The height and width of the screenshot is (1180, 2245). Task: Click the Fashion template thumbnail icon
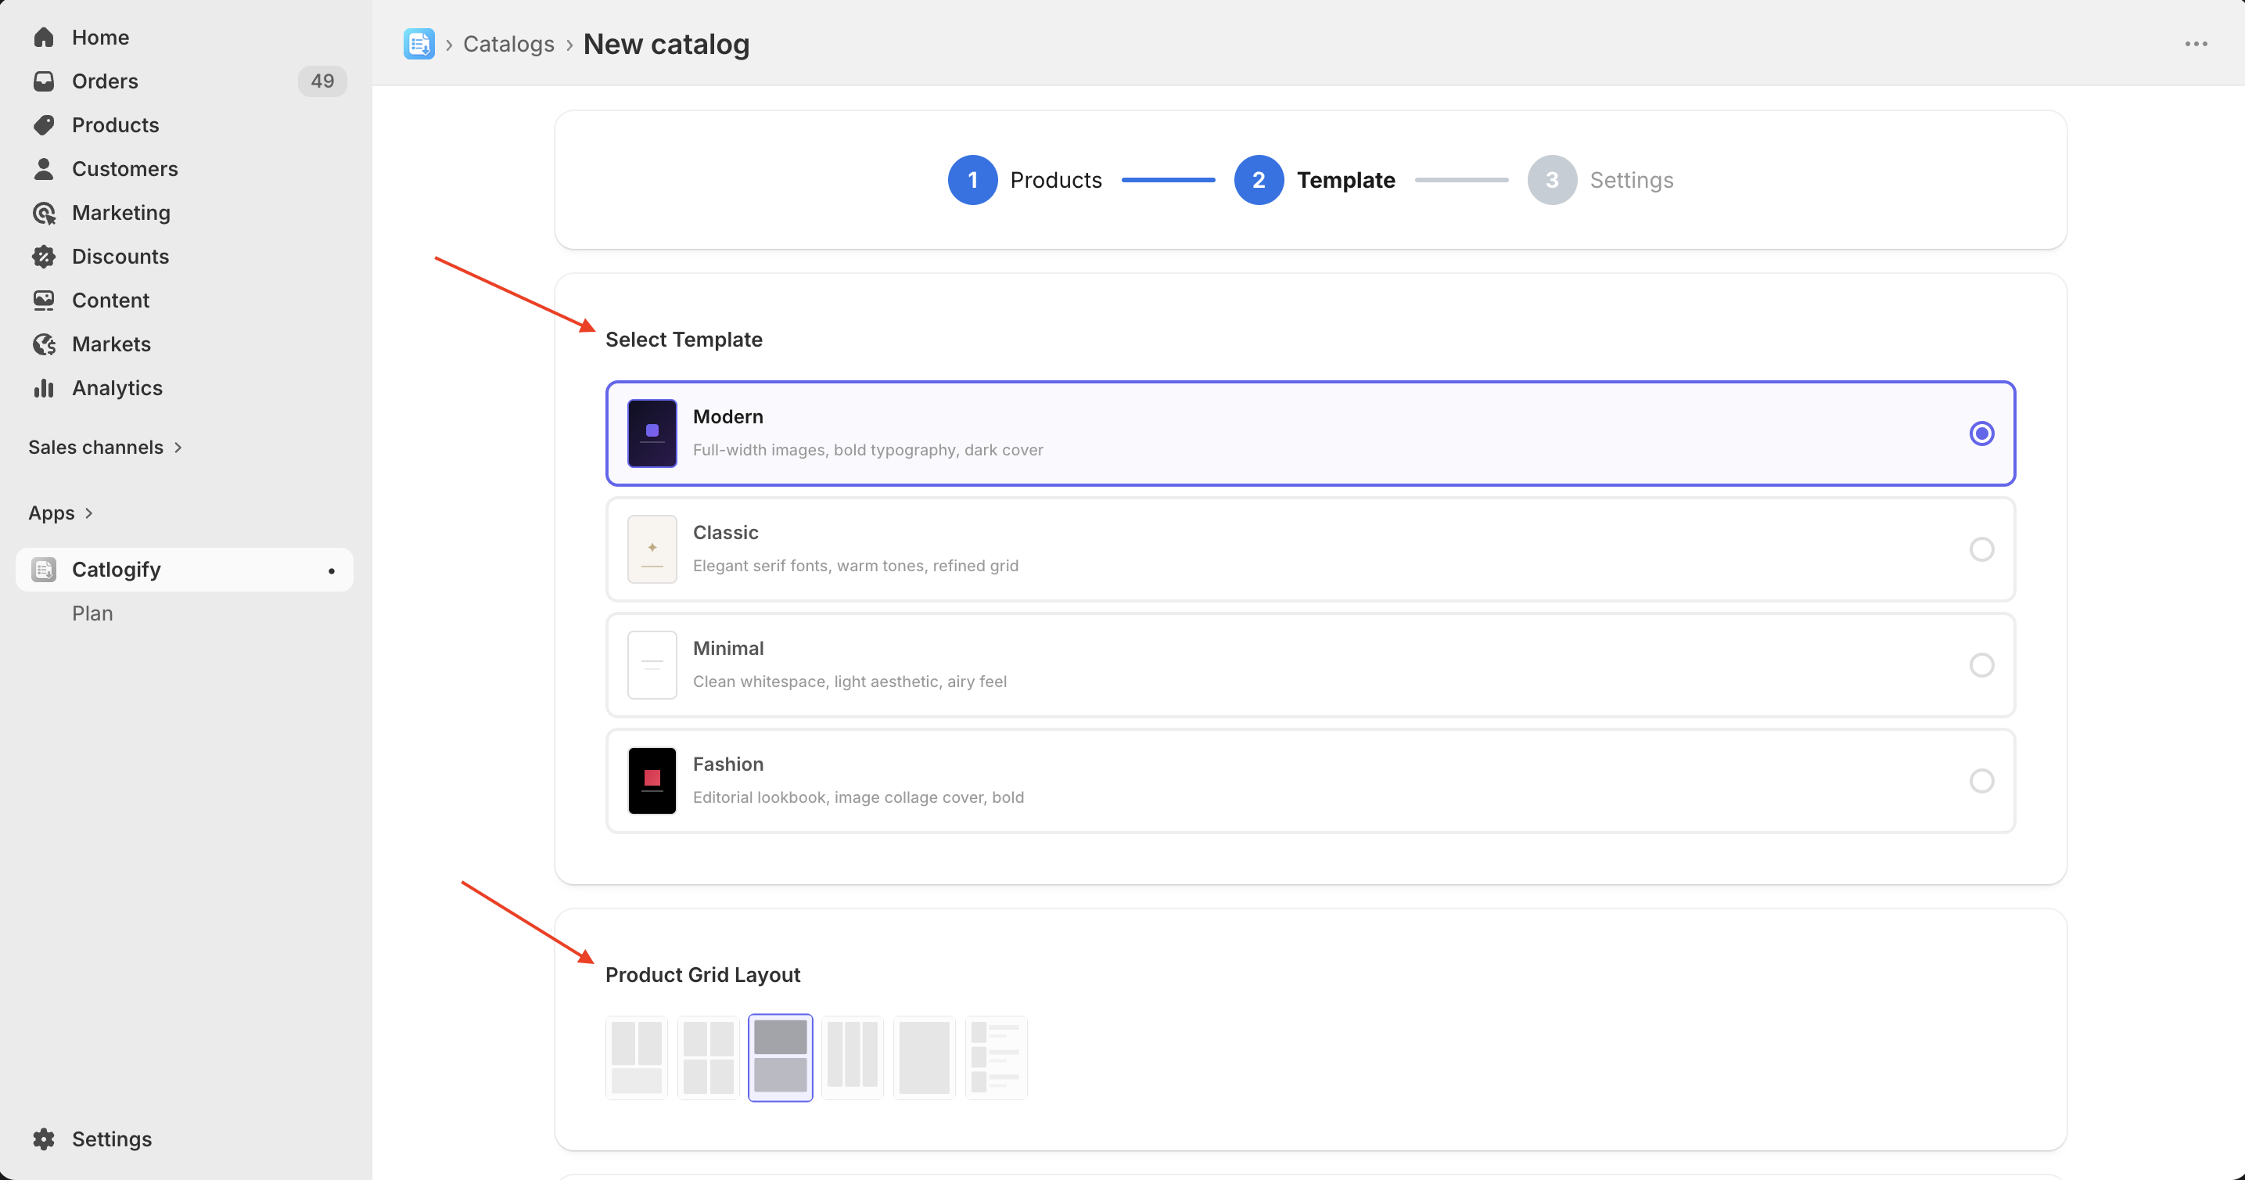coord(652,781)
